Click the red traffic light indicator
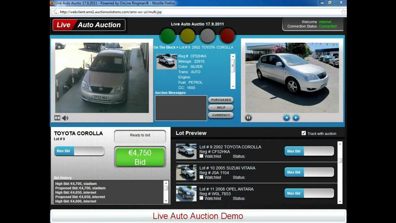Screen dimensions: 396x223 (227, 36)
